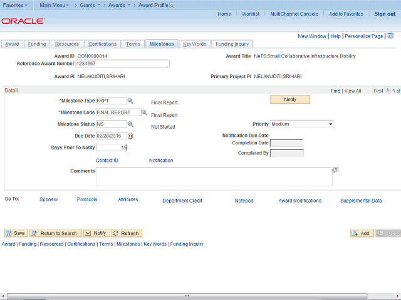This screenshot has height=300, width=401.
Task: Click Return to Search button
Action: coord(56,233)
